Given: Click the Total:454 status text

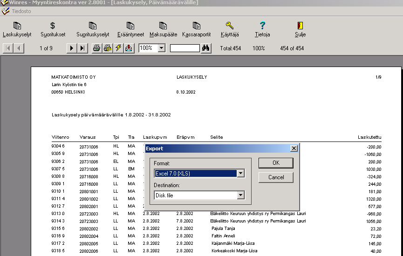Looking at the screenshot, I should pyautogui.click(x=231, y=48).
